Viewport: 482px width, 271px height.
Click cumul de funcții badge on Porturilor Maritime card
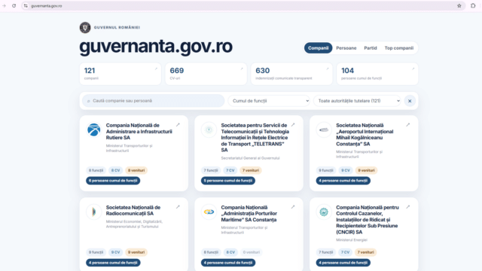click(x=228, y=263)
